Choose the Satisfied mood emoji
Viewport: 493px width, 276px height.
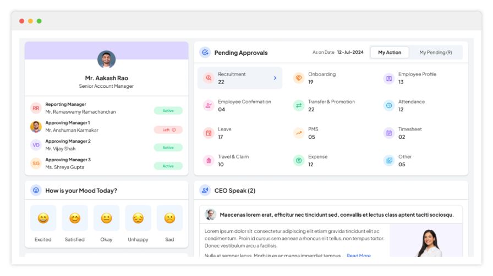point(75,218)
